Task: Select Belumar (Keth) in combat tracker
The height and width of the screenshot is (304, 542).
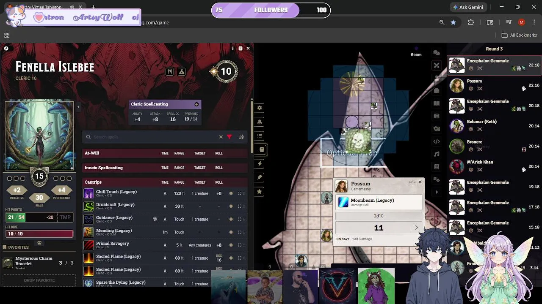Action: 494,126
